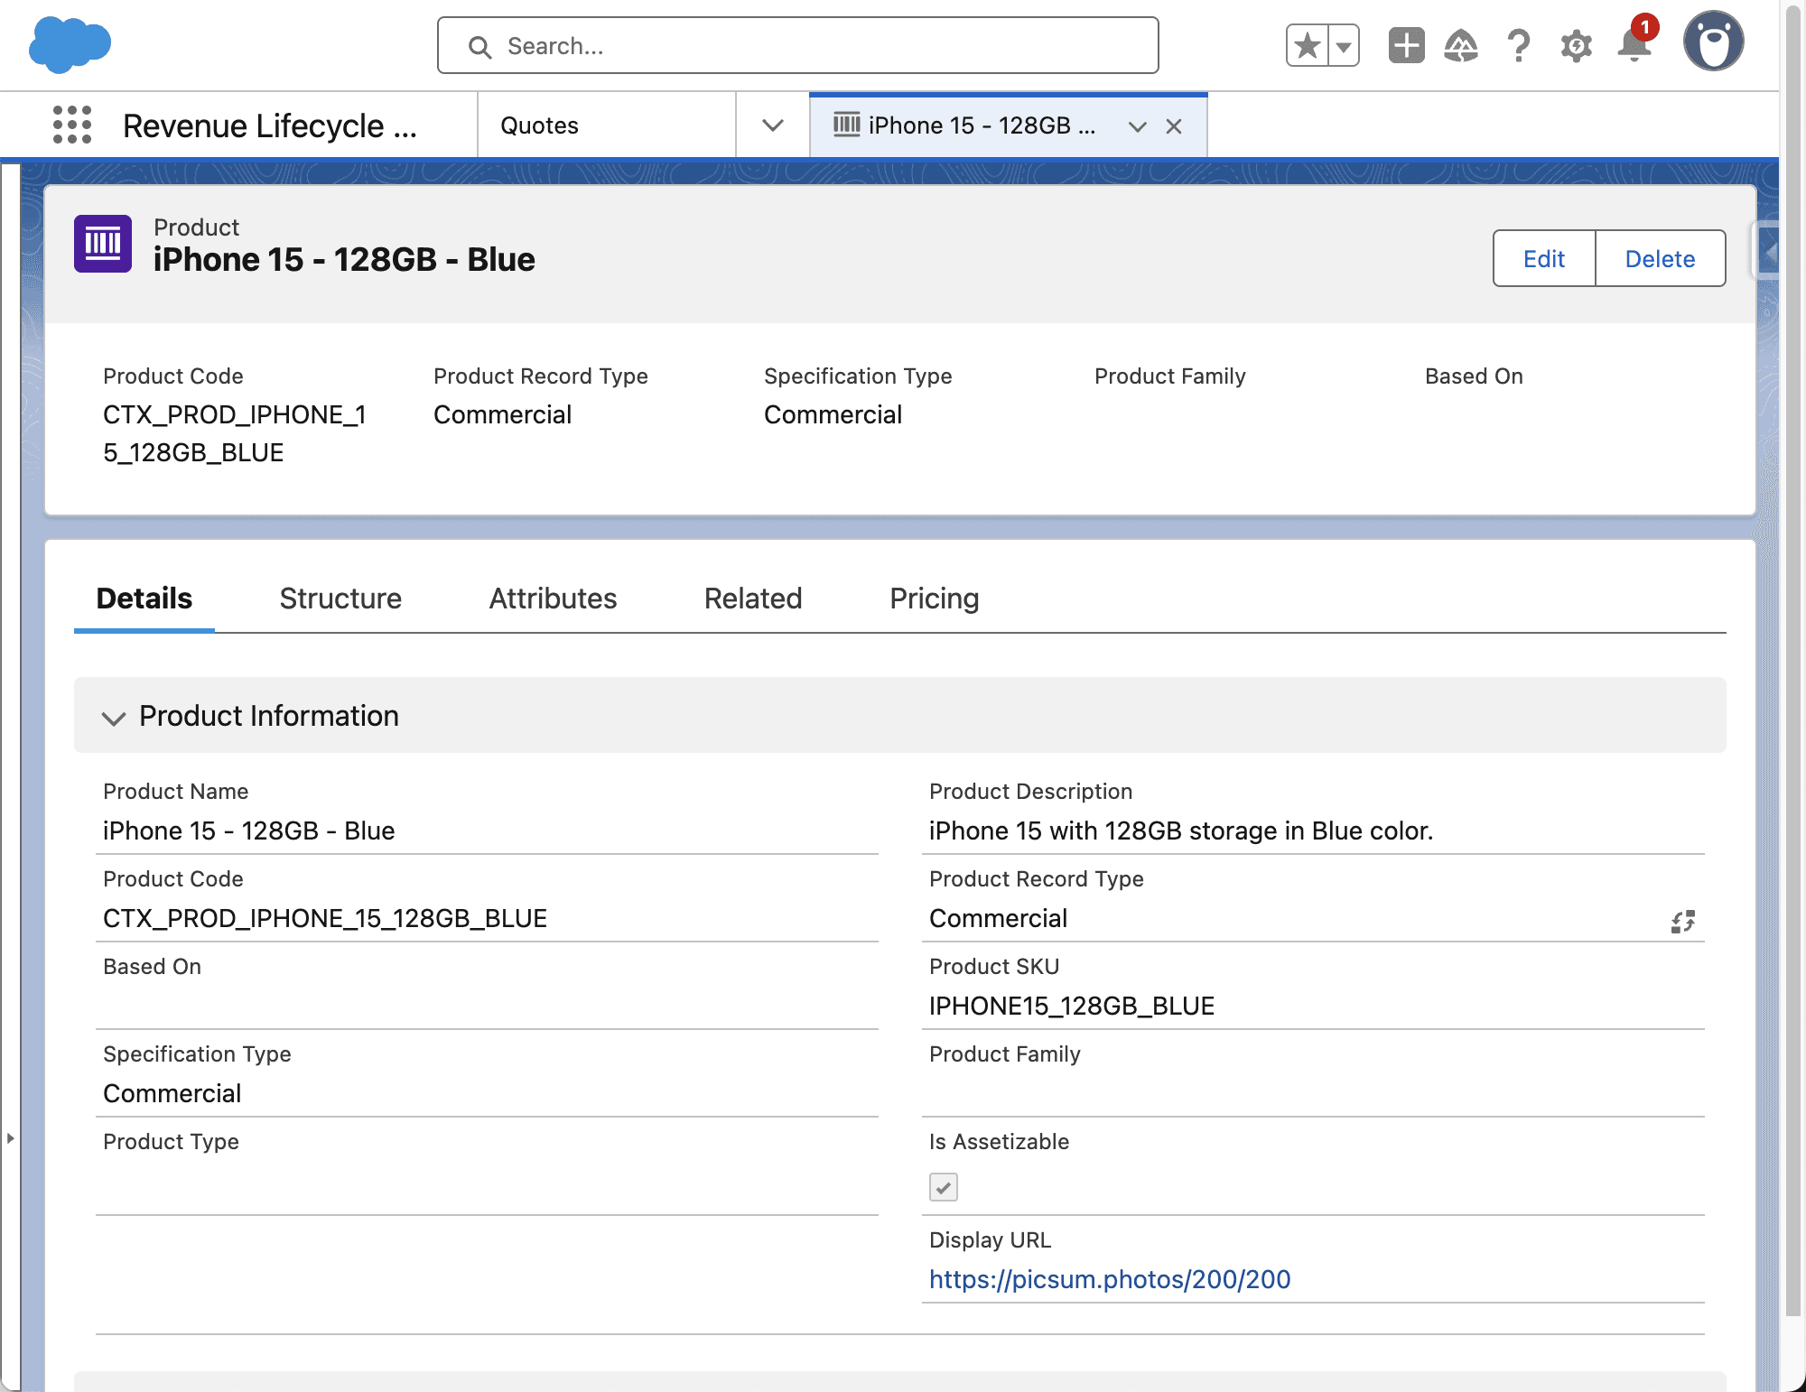View notifications via the bell icon
This screenshot has width=1806, height=1392.
pyautogui.click(x=1634, y=45)
